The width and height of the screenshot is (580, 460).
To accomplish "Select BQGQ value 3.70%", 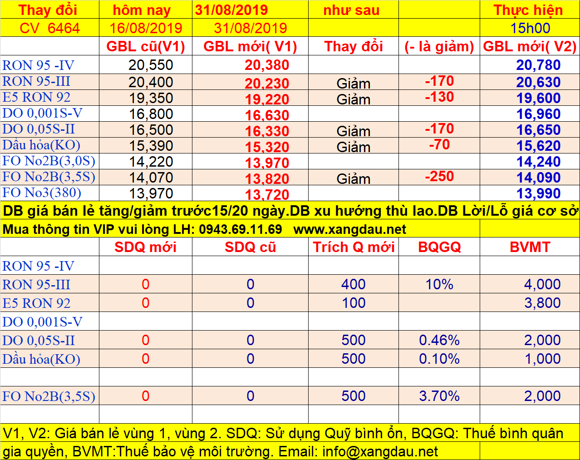I will [439, 396].
